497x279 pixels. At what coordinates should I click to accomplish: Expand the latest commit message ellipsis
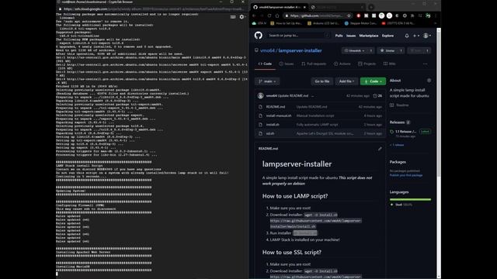click(x=313, y=96)
